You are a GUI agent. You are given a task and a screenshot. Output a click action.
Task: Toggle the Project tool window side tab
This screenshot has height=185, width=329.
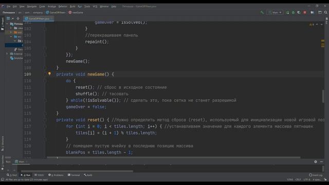(x=3, y=24)
